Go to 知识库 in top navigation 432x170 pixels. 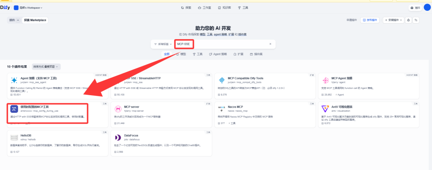point(224,8)
